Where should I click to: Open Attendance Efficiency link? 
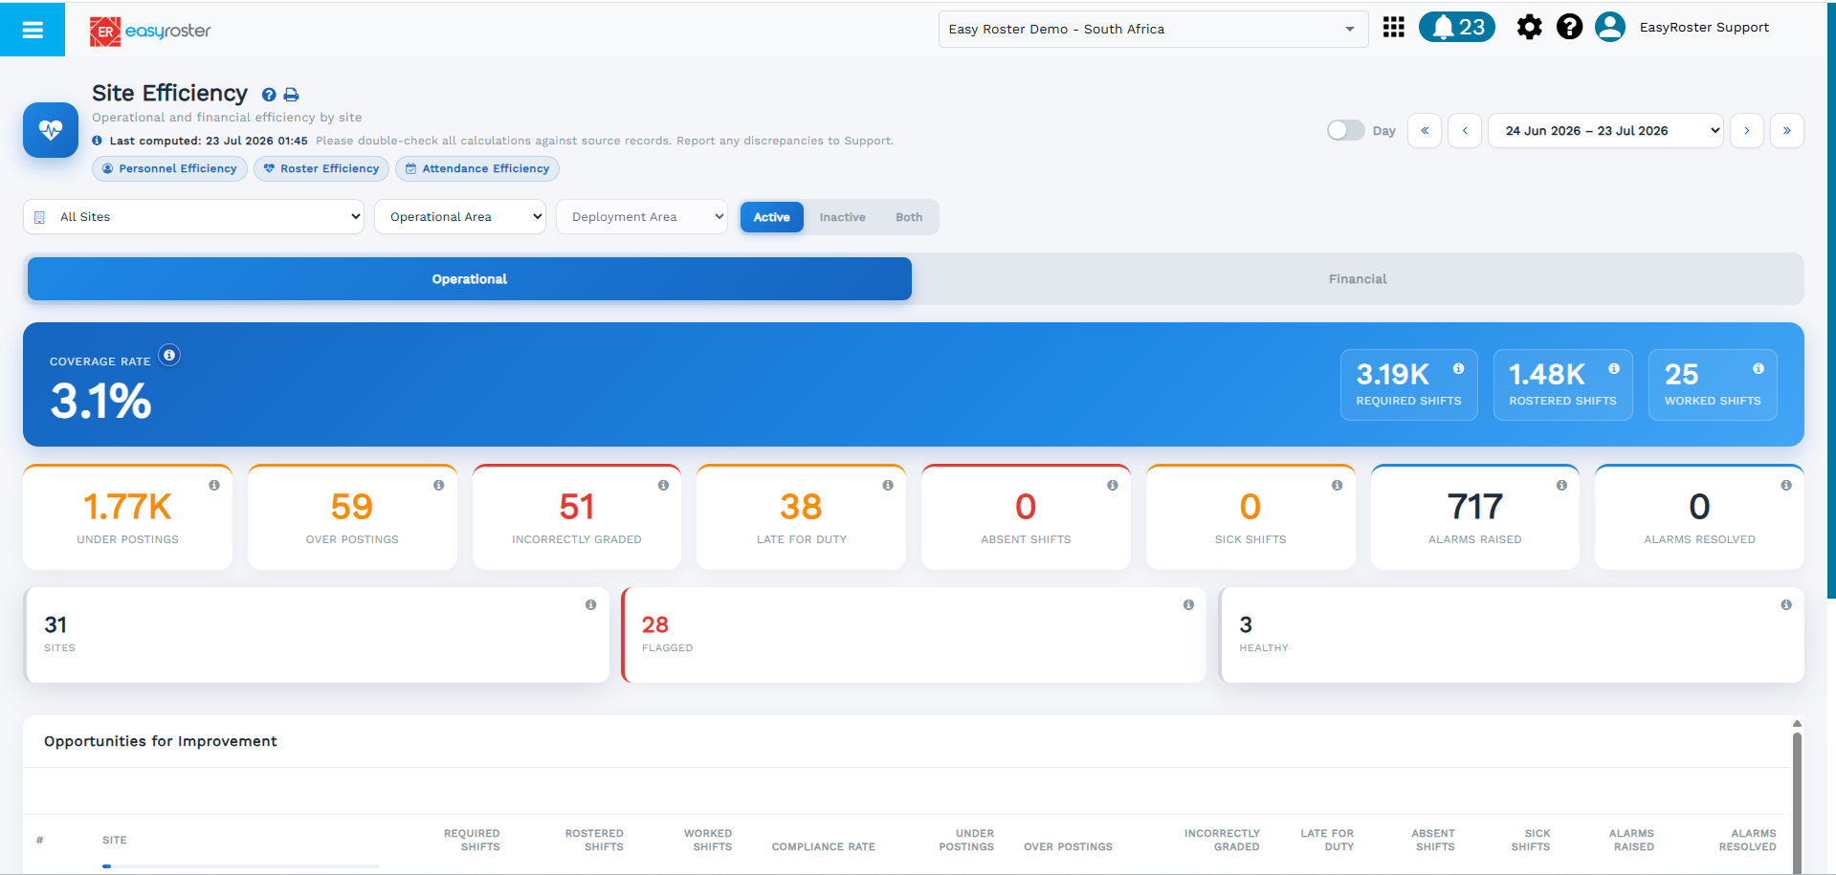[x=476, y=168]
